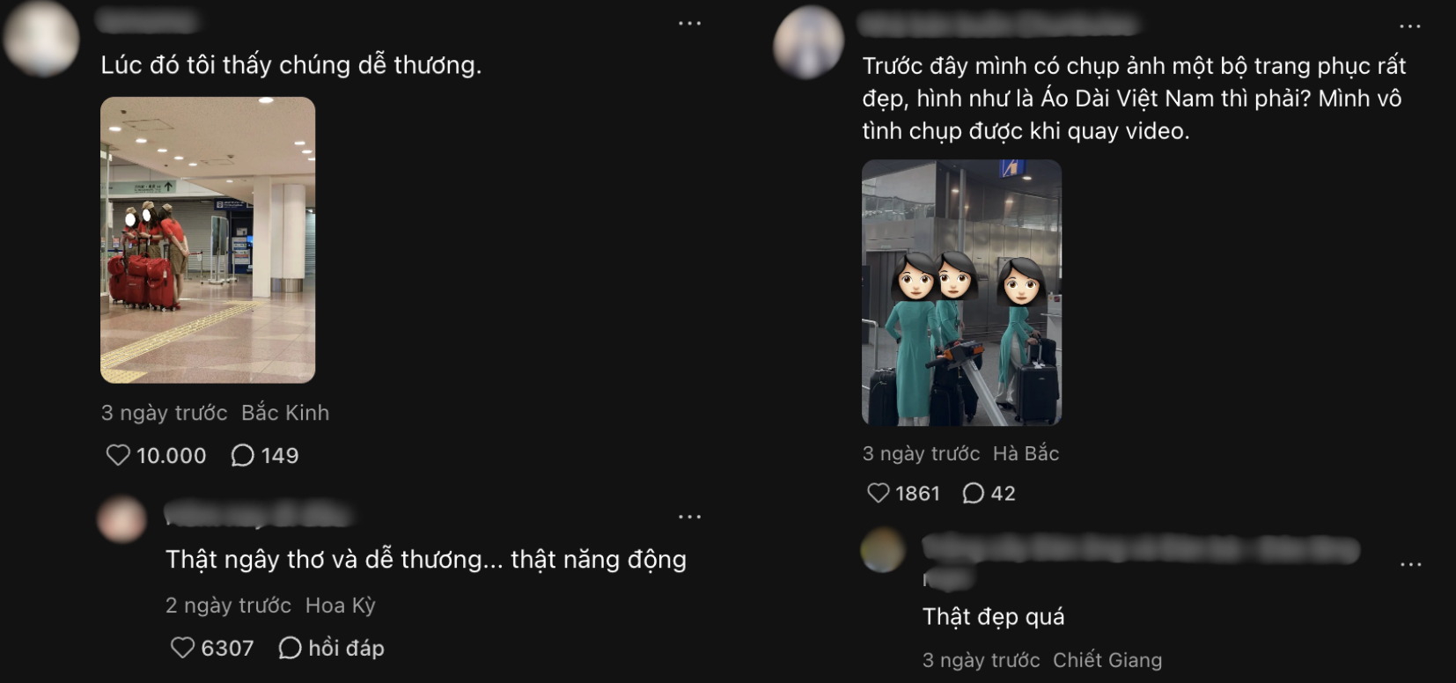1456x683 pixels.
Task: View the red luggage airport photo
Action: tap(208, 240)
